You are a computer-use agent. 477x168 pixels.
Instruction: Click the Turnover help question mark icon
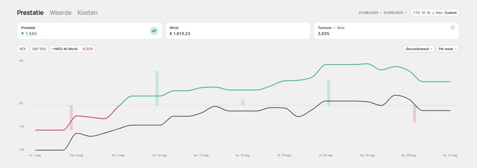[x=452, y=28]
